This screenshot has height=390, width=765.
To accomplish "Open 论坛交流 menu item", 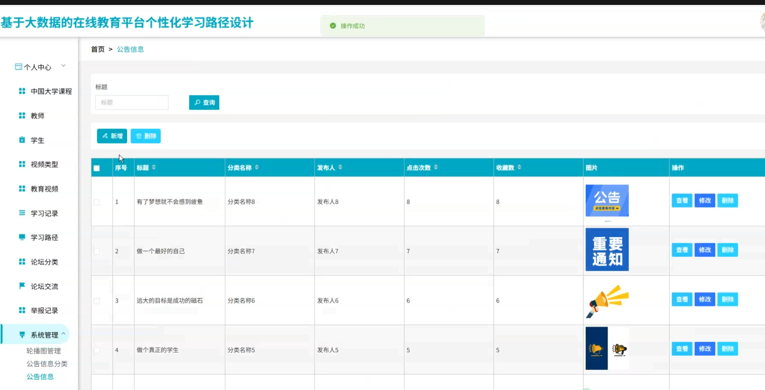I will [44, 286].
